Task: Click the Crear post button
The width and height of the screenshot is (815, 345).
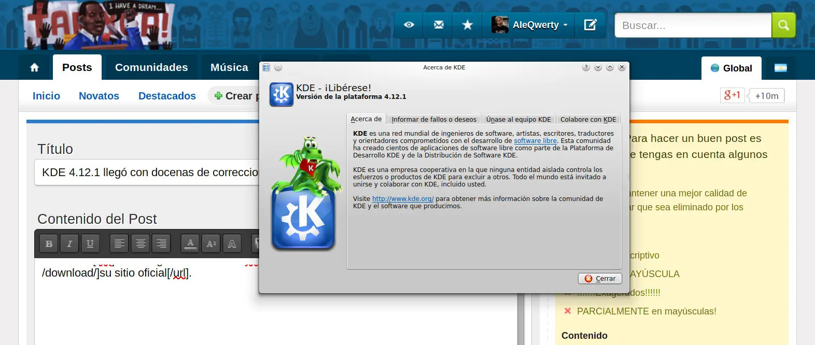Action: point(234,96)
